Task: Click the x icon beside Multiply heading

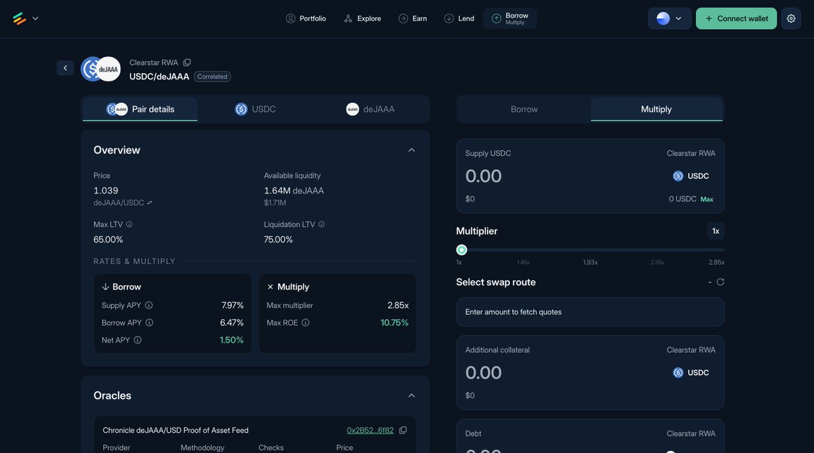Action: click(271, 287)
